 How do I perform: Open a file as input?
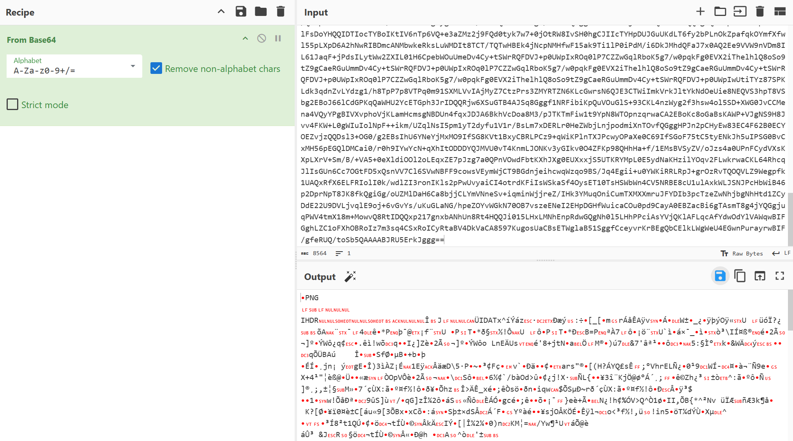740,12
